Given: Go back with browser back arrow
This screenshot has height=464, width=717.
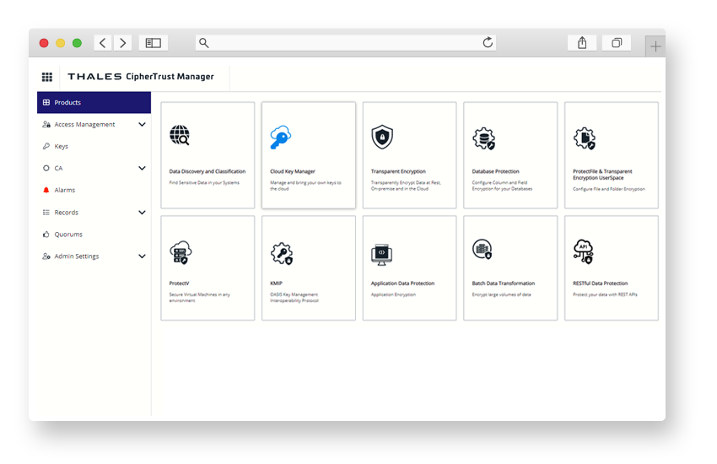Looking at the screenshot, I should (x=103, y=43).
